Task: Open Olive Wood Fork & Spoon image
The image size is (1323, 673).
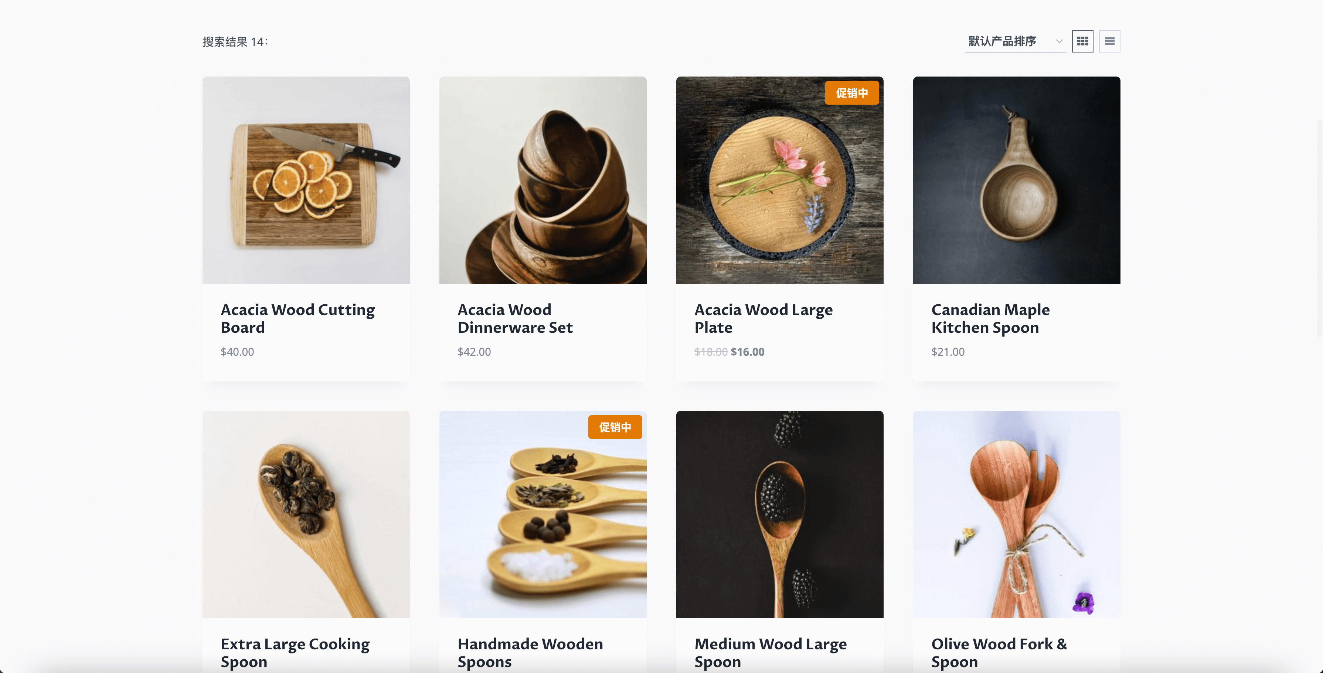Action: pyautogui.click(x=1016, y=514)
